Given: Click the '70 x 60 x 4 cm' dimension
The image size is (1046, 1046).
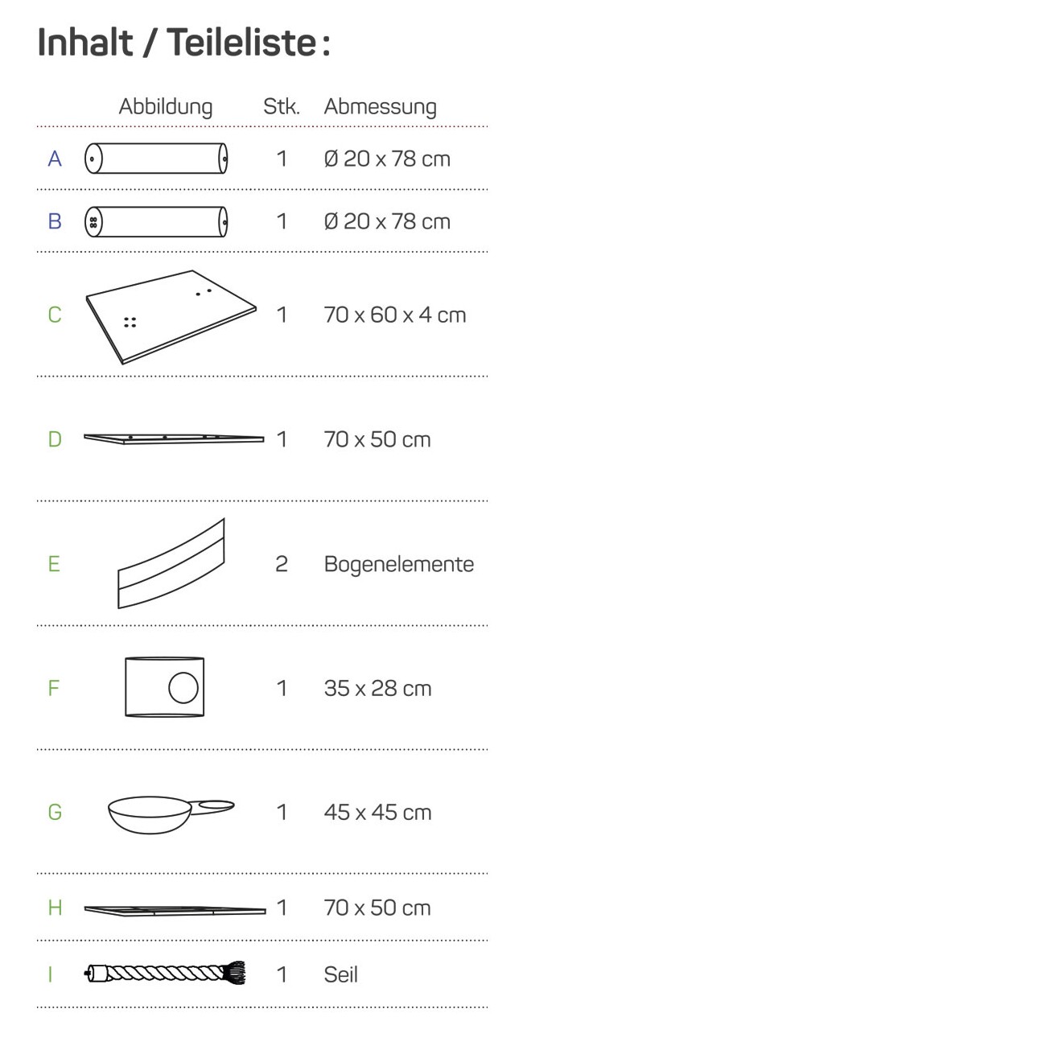Looking at the screenshot, I should (395, 315).
